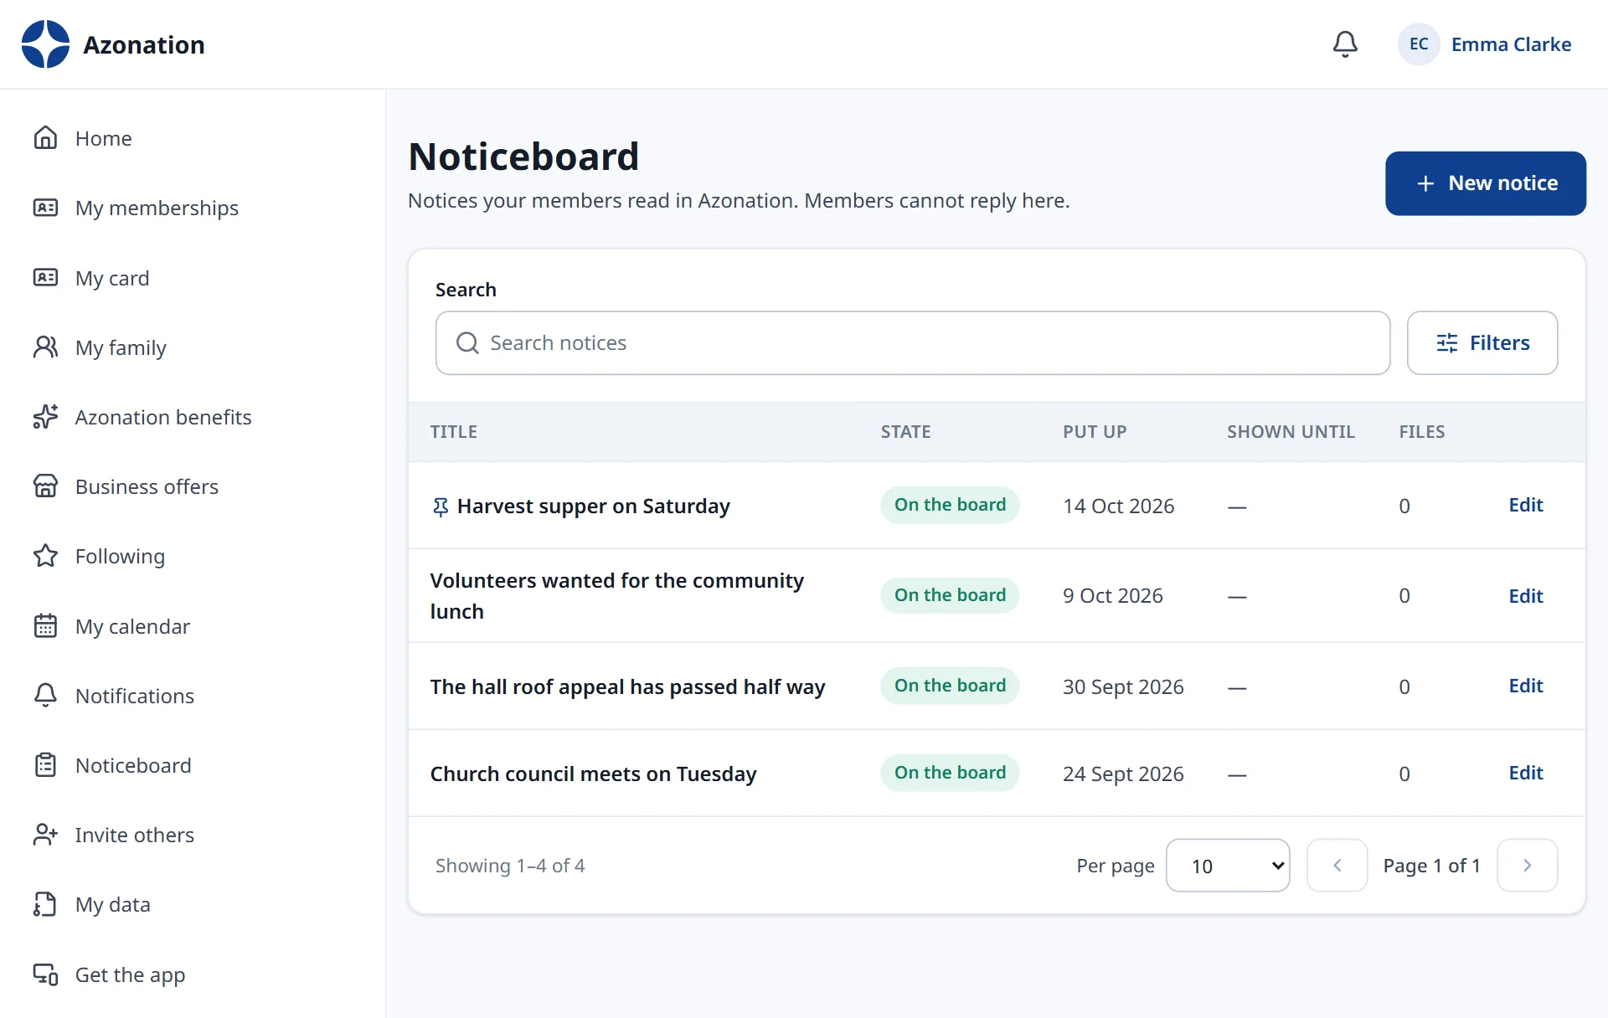Click the sidebar Notifications bell icon
Viewport: 1608px width, 1018px height.
pyautogui.click(x=45, y=696)
